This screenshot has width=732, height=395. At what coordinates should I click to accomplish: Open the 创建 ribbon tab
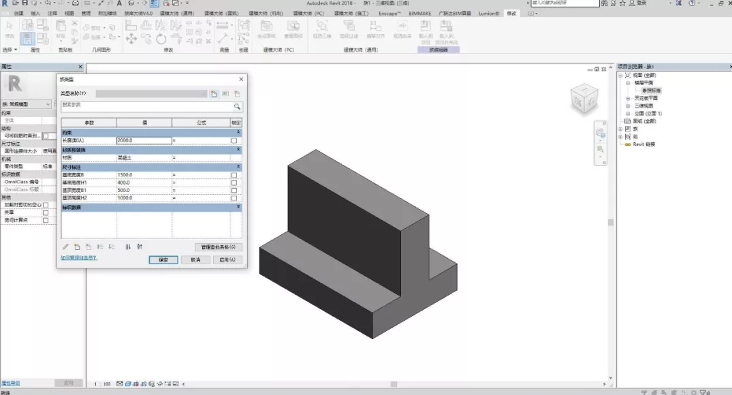tap(18, 13)
